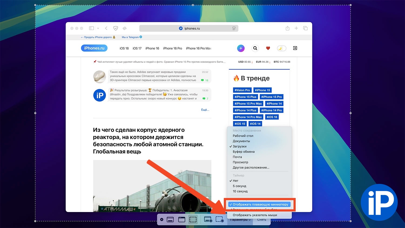Toggle Отображать плавающую миниатюру option
The image size is (405, 228).
pos(259,204)
